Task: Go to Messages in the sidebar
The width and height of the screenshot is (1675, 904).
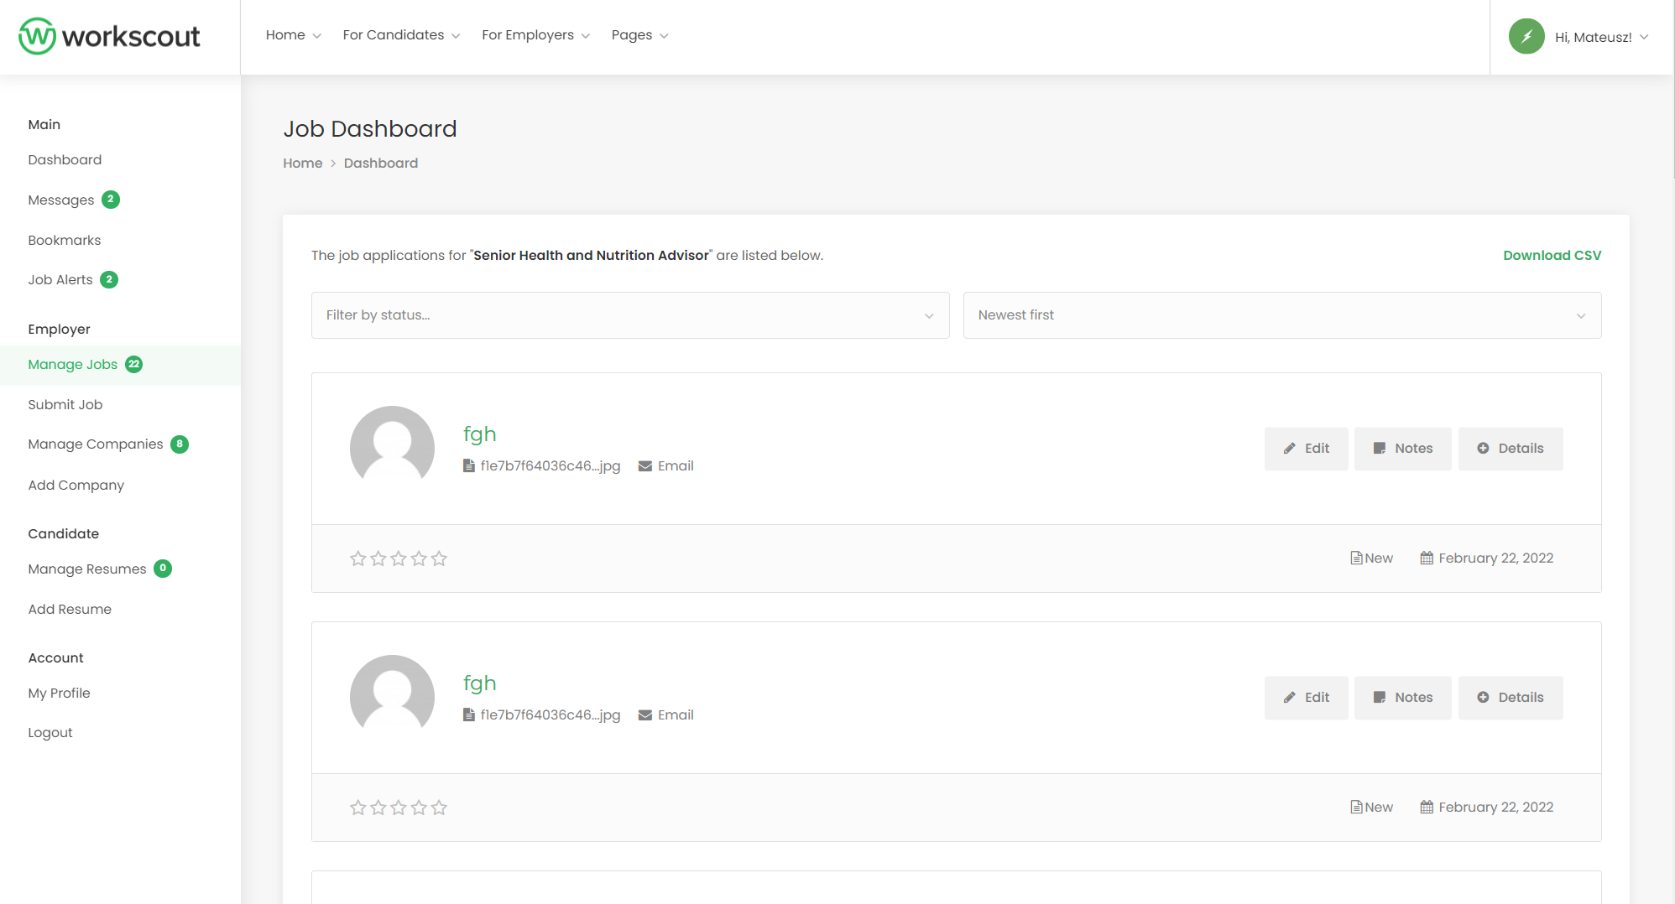Action: pos(61,200)
